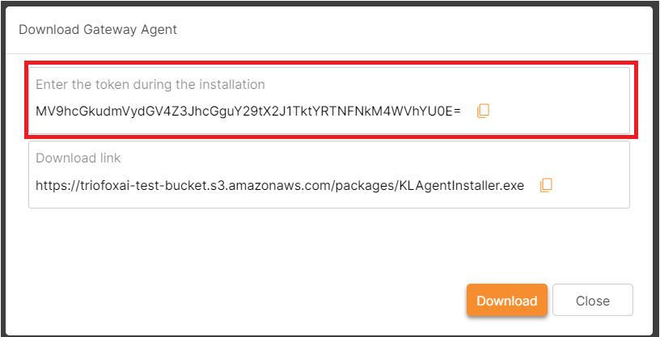Click the 'Download link' label
The width and height of the screenshot is (660, 337).
tap(78, 158)
